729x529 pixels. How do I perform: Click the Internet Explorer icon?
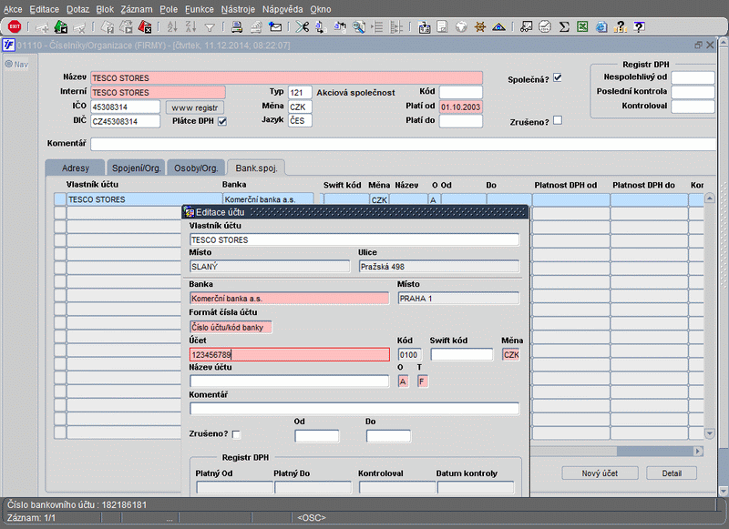tap(601, 27)
